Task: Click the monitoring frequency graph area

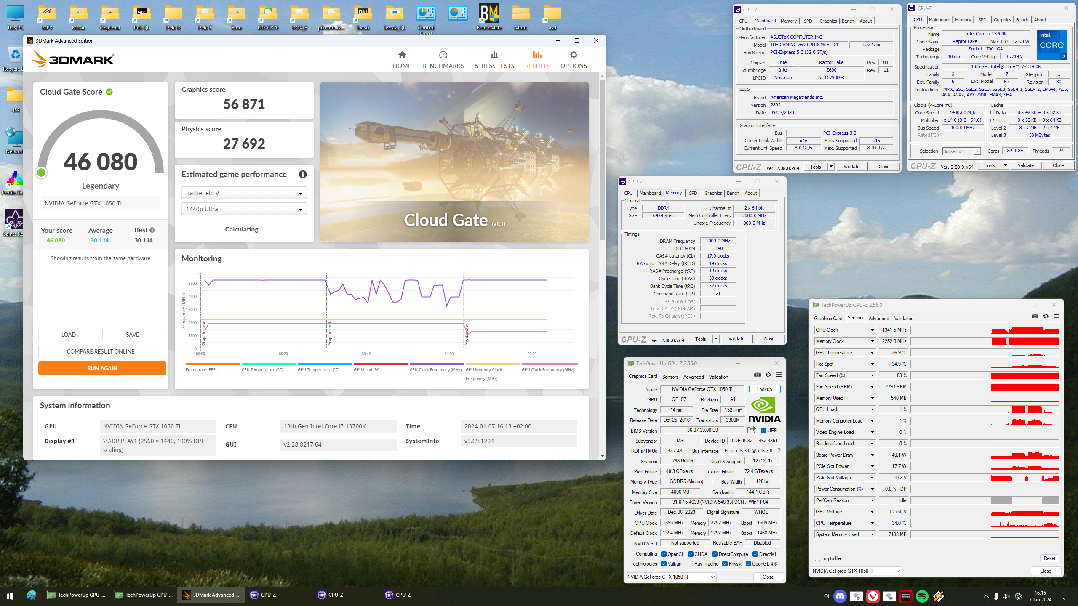Action: tap(387, 311)
